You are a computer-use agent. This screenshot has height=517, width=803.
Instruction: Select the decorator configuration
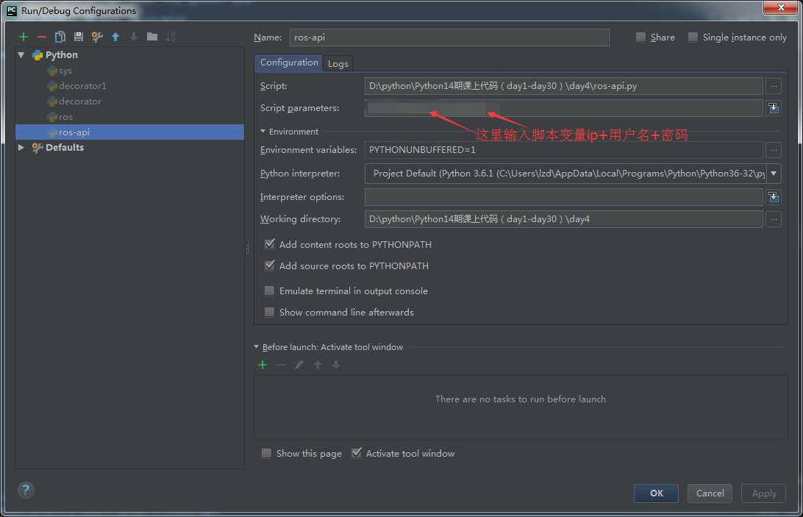tap(80, 101)
